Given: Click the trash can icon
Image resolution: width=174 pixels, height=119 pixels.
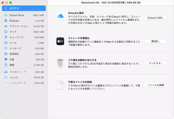Looking at the screenshot, I should click(x=60, y=63).
